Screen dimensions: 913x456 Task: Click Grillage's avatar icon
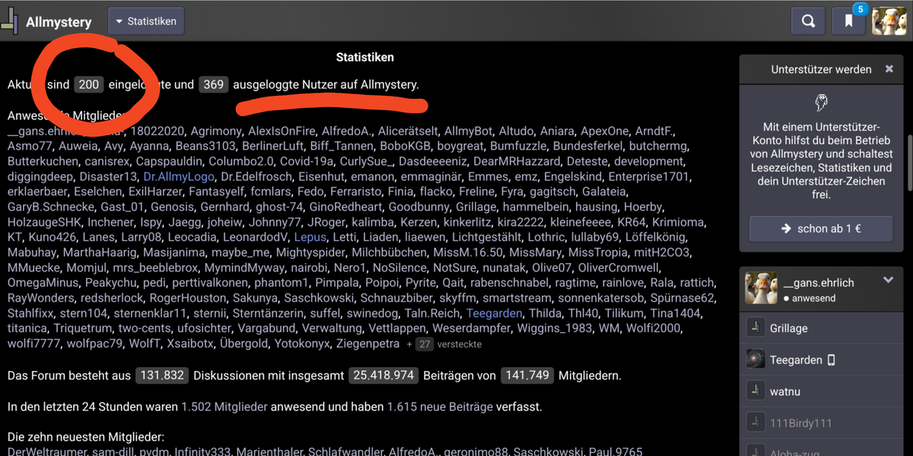tap(756, 328)
